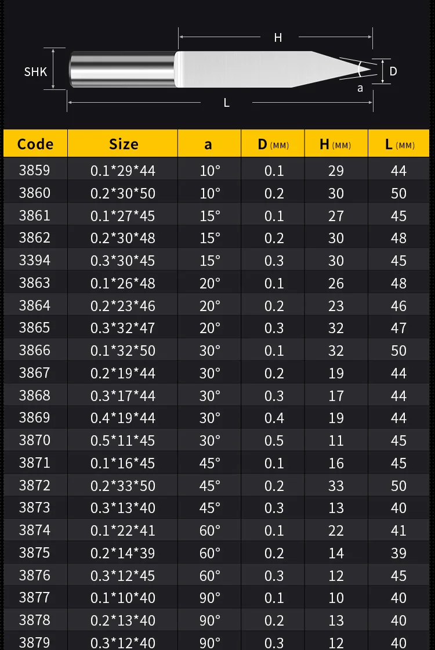Click the D (MM) column header

click(273, 144)
